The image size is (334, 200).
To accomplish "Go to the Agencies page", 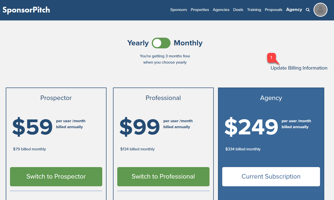I will tap(221, 10).
